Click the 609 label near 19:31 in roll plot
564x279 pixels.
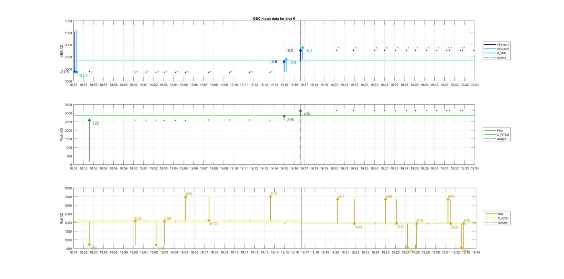coord(451,197)
